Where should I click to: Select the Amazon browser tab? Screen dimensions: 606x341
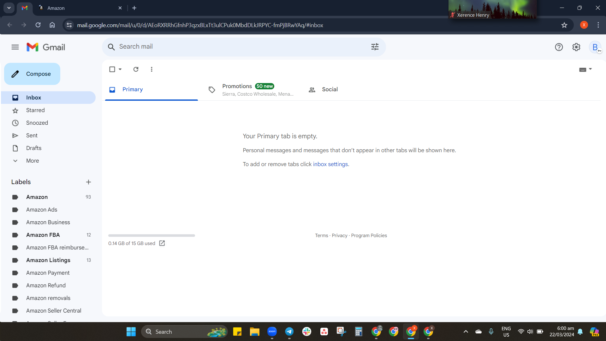pos(80,8)
